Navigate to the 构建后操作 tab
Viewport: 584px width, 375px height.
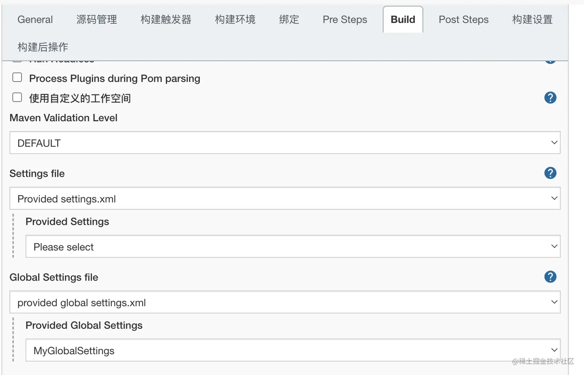click(43, 47)
